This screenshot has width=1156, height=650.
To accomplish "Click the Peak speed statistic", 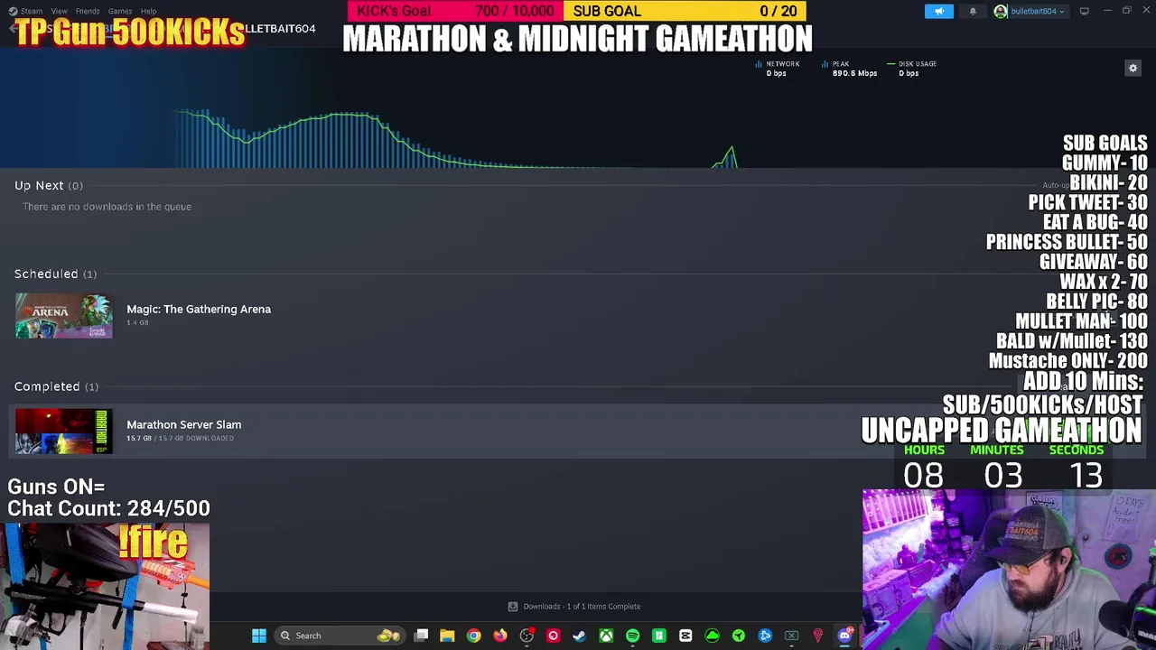I will click(x=850, y=69).
